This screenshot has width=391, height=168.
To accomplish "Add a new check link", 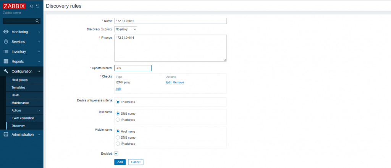I will click(x=118, y=89).
